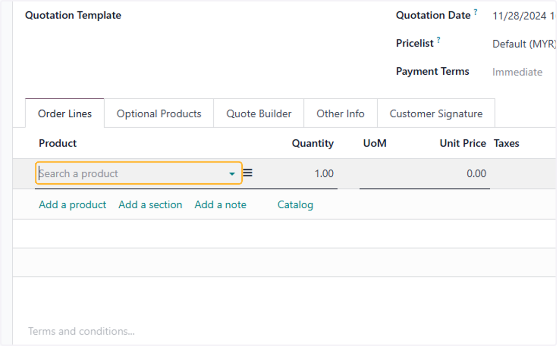Click the Add a section link

pos(150,205)
